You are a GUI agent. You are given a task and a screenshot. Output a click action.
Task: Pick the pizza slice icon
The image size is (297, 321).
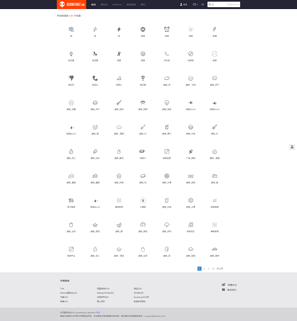[95, 151]
